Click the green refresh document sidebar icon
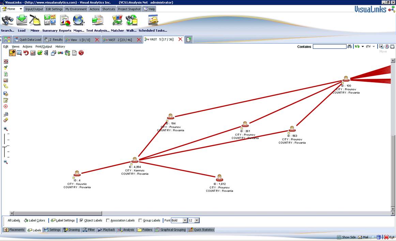Image resolution: width=396 pixels, height=241 pixels. (5, 74)
